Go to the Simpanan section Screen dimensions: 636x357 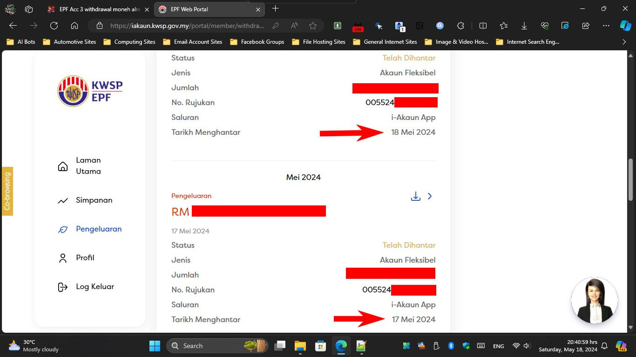(x=85, y=200)
